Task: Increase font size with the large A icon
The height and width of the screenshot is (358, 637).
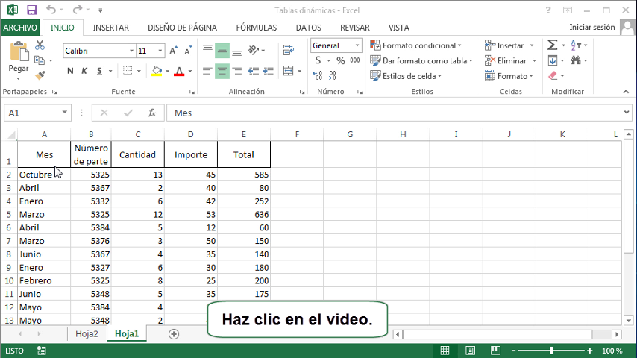Action: 173,51
